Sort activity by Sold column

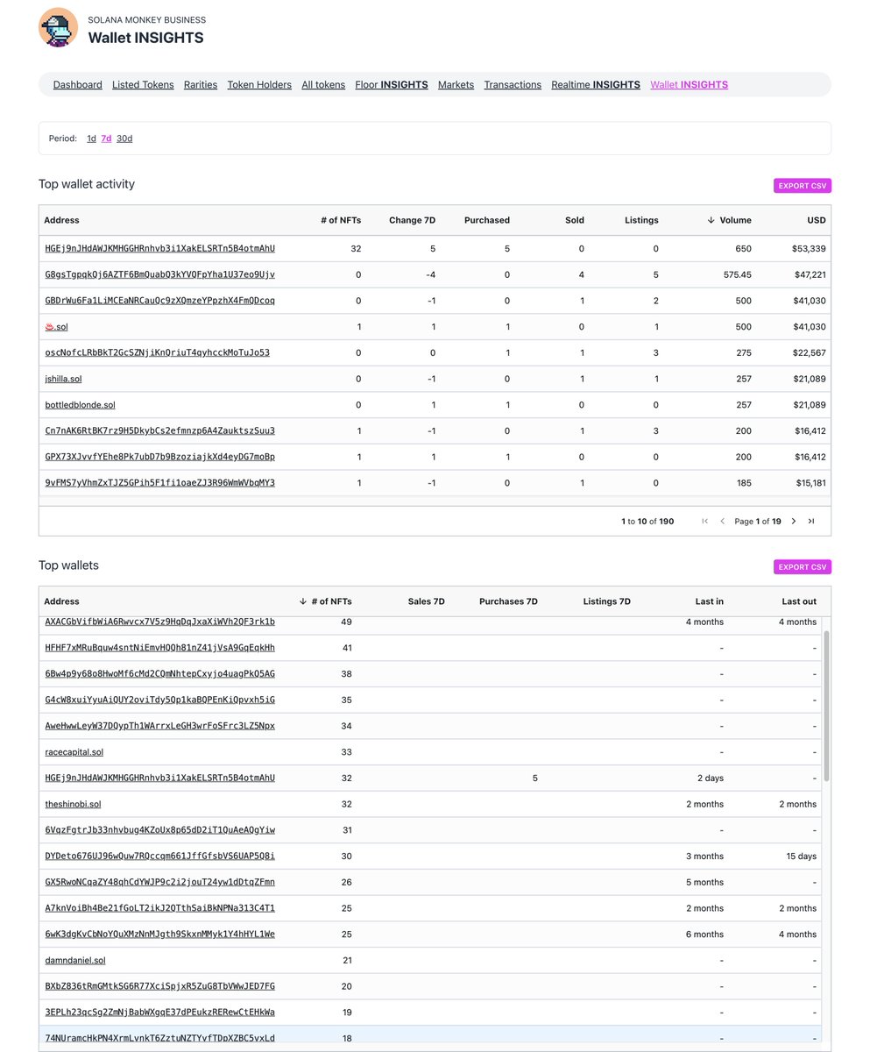pyautogui.click(x=575, y=220)
